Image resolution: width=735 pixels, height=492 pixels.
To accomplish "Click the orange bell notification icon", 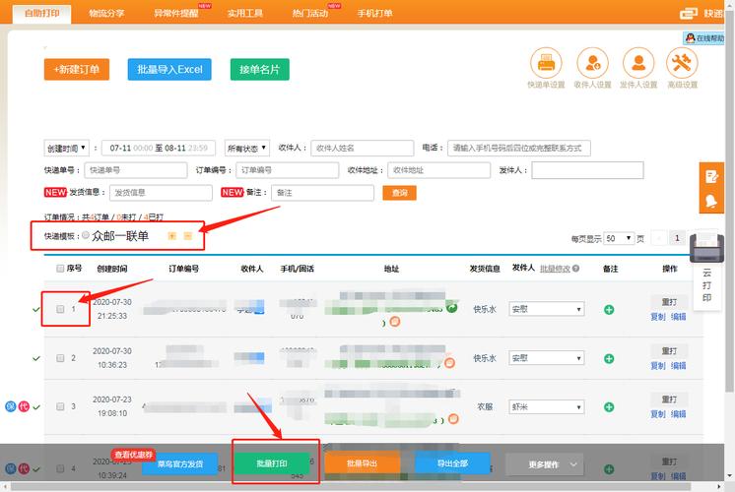I will point(711,202).
